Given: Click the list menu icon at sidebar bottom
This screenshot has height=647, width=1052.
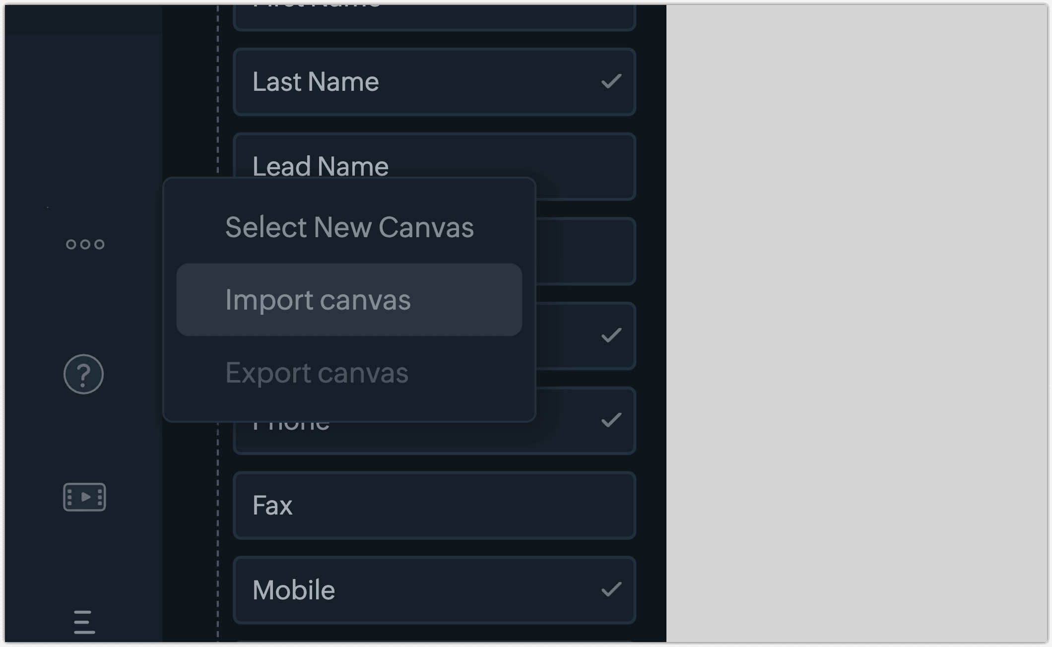Looking at the screenshot, I should pos(84,622).
